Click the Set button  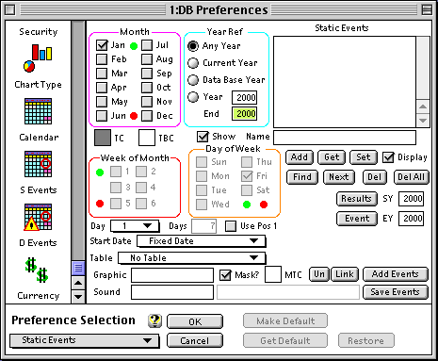click(364, 157)
